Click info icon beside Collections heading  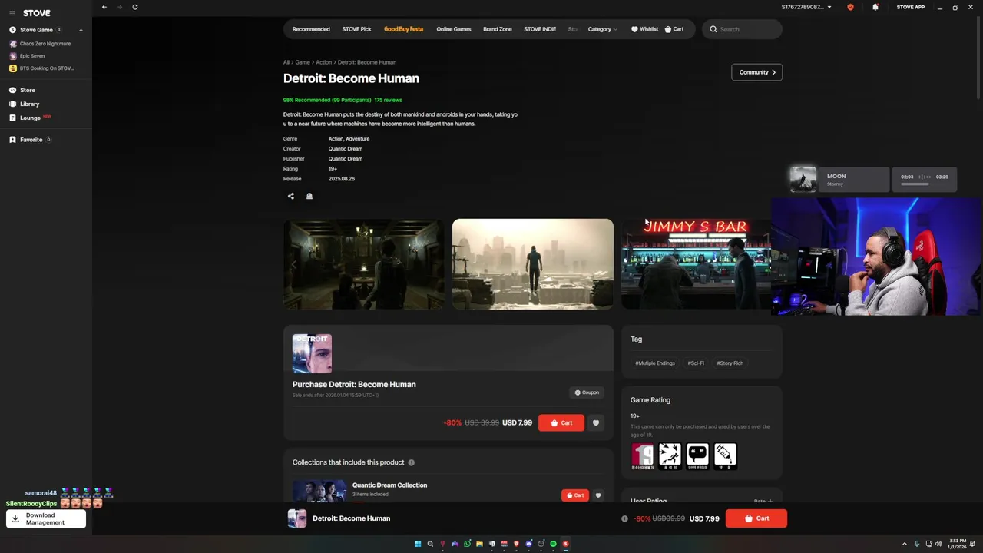[x=412, y=462]
